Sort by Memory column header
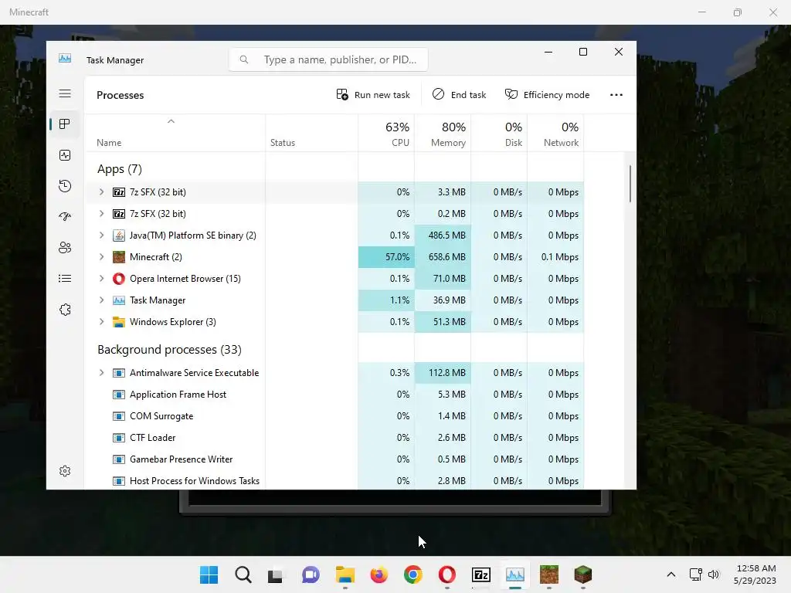Viewport: 791px width, 593px height. click(x=443, y=133)
